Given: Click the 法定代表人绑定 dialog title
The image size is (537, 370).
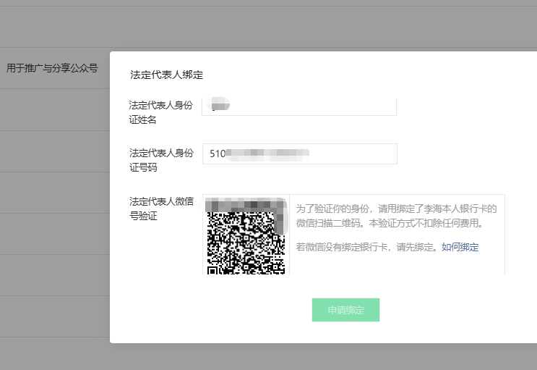Looking at the screenshot, I should pyautogui.click(x=167, y=75).
